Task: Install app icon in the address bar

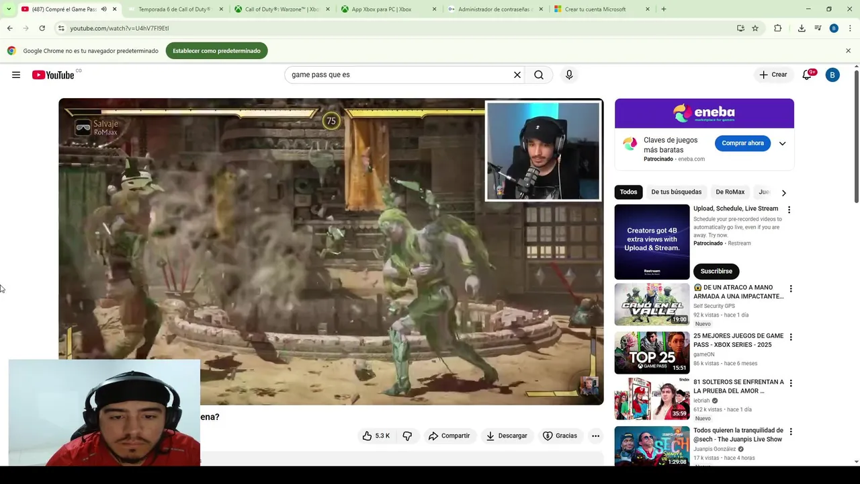Action: (740, 28)
